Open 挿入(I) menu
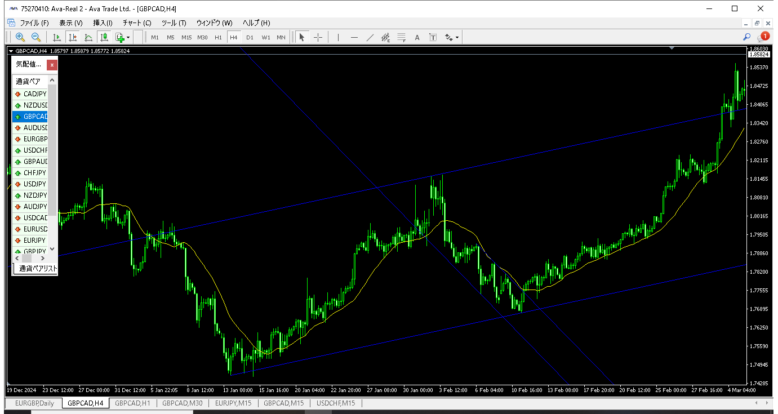Screen dimensions: 778x414 (x=103, y=23)
